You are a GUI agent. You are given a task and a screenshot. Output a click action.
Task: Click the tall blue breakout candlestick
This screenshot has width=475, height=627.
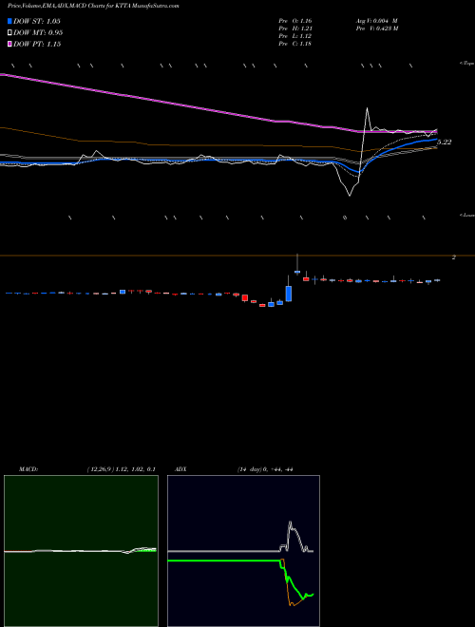point(289,294)
